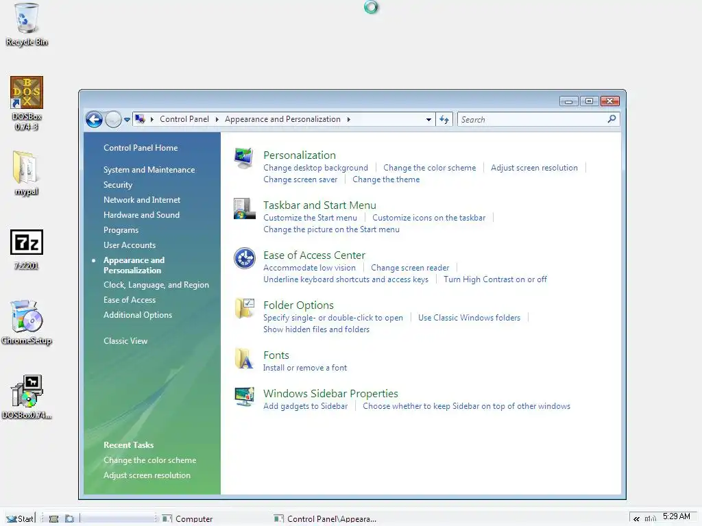This screenshot has width=702, height=526.
Task: Click Change desktop background link
Action: coord(315,168)
